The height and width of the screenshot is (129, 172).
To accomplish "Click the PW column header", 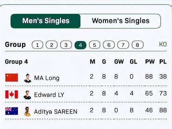I will click(x=150, y=62).
